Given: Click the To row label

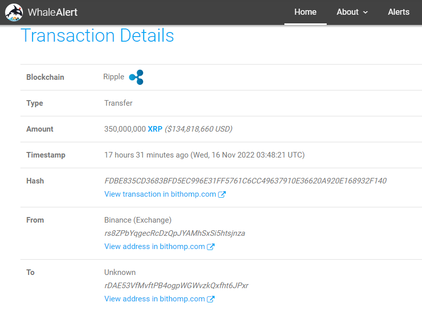Looking at the screenshot, I should click(31, 272).
